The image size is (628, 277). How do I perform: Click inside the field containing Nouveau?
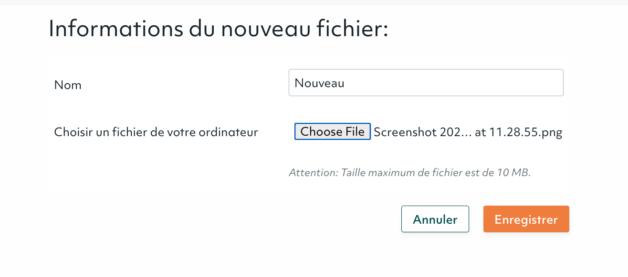(x=426, y=82)
